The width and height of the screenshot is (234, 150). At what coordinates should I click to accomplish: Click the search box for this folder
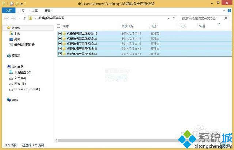[201, 18]
